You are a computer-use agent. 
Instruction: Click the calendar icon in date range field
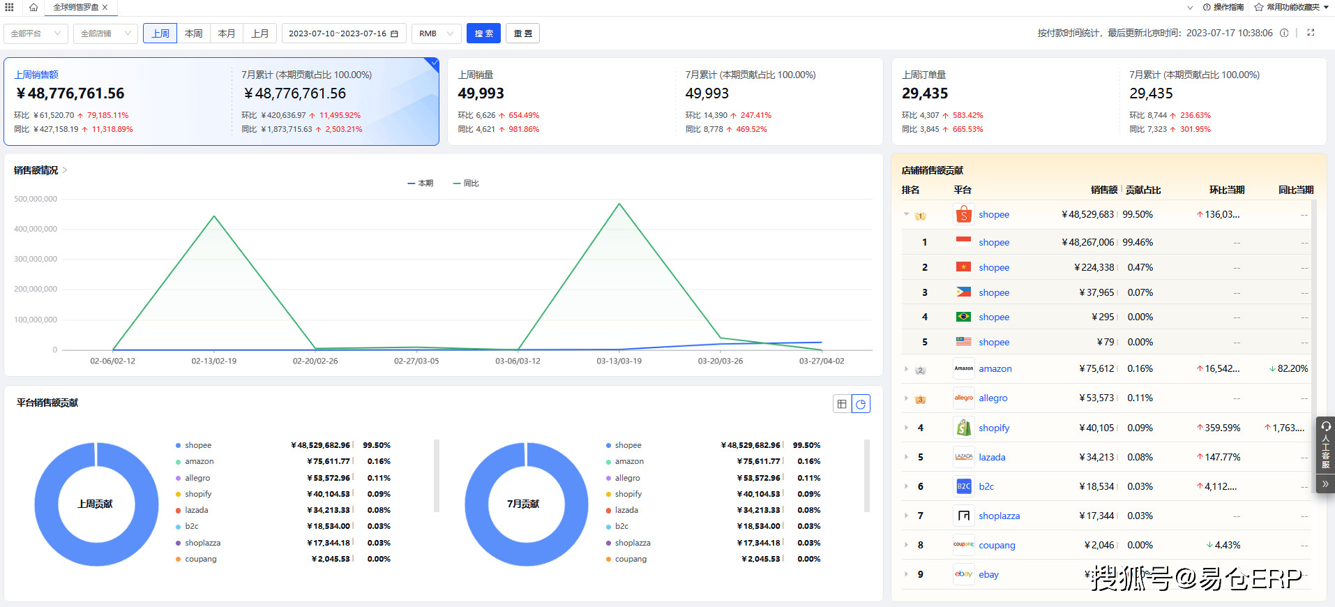coord(395,33)
